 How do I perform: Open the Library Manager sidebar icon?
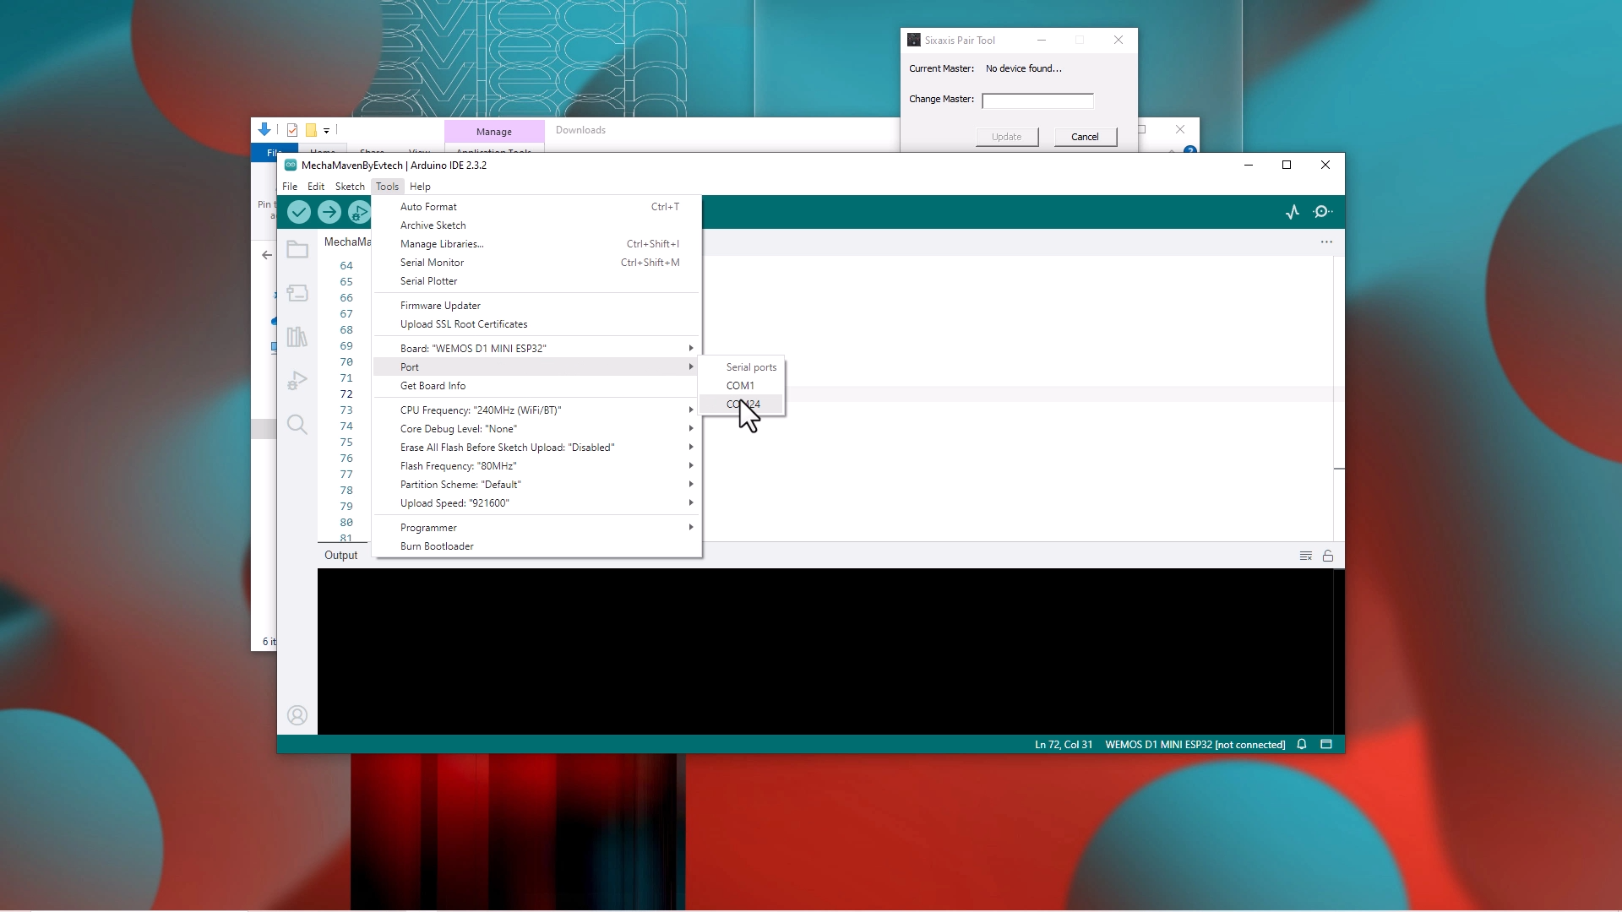click(297, 337)
